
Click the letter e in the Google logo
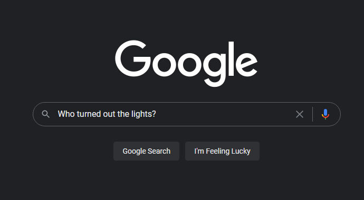[x=247, y=65]
